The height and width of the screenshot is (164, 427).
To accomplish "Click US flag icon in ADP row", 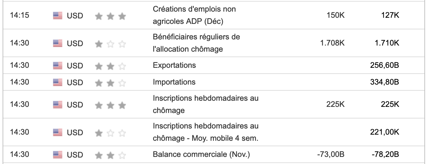I will click(58, 15).
